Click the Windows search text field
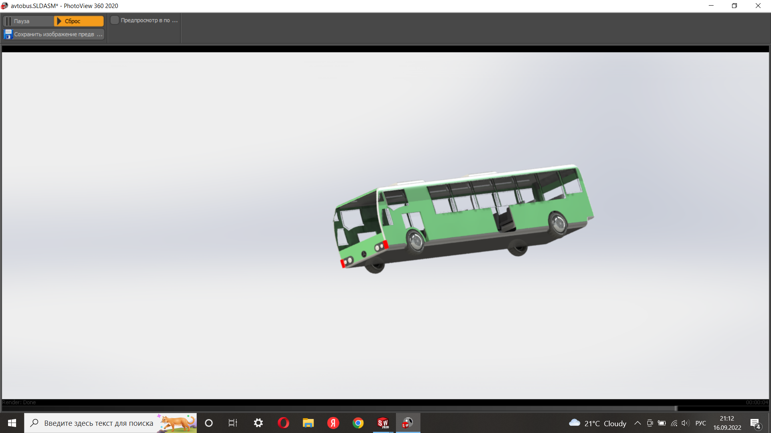This screenshot has width=771, height=433. pyautogui.click(x=98, y=423)
